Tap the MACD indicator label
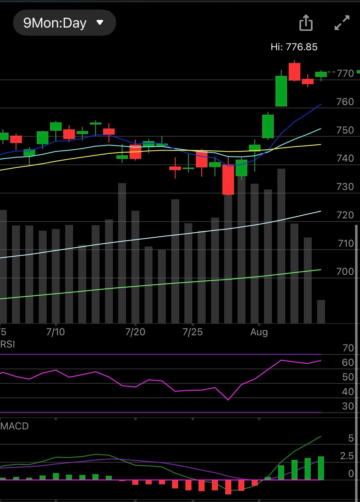The width and height of the screenshot is (360, 502). (x=14, y=426)
